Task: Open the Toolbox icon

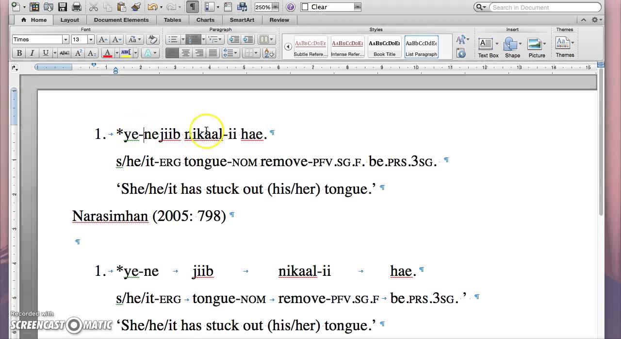Action: 229,7
